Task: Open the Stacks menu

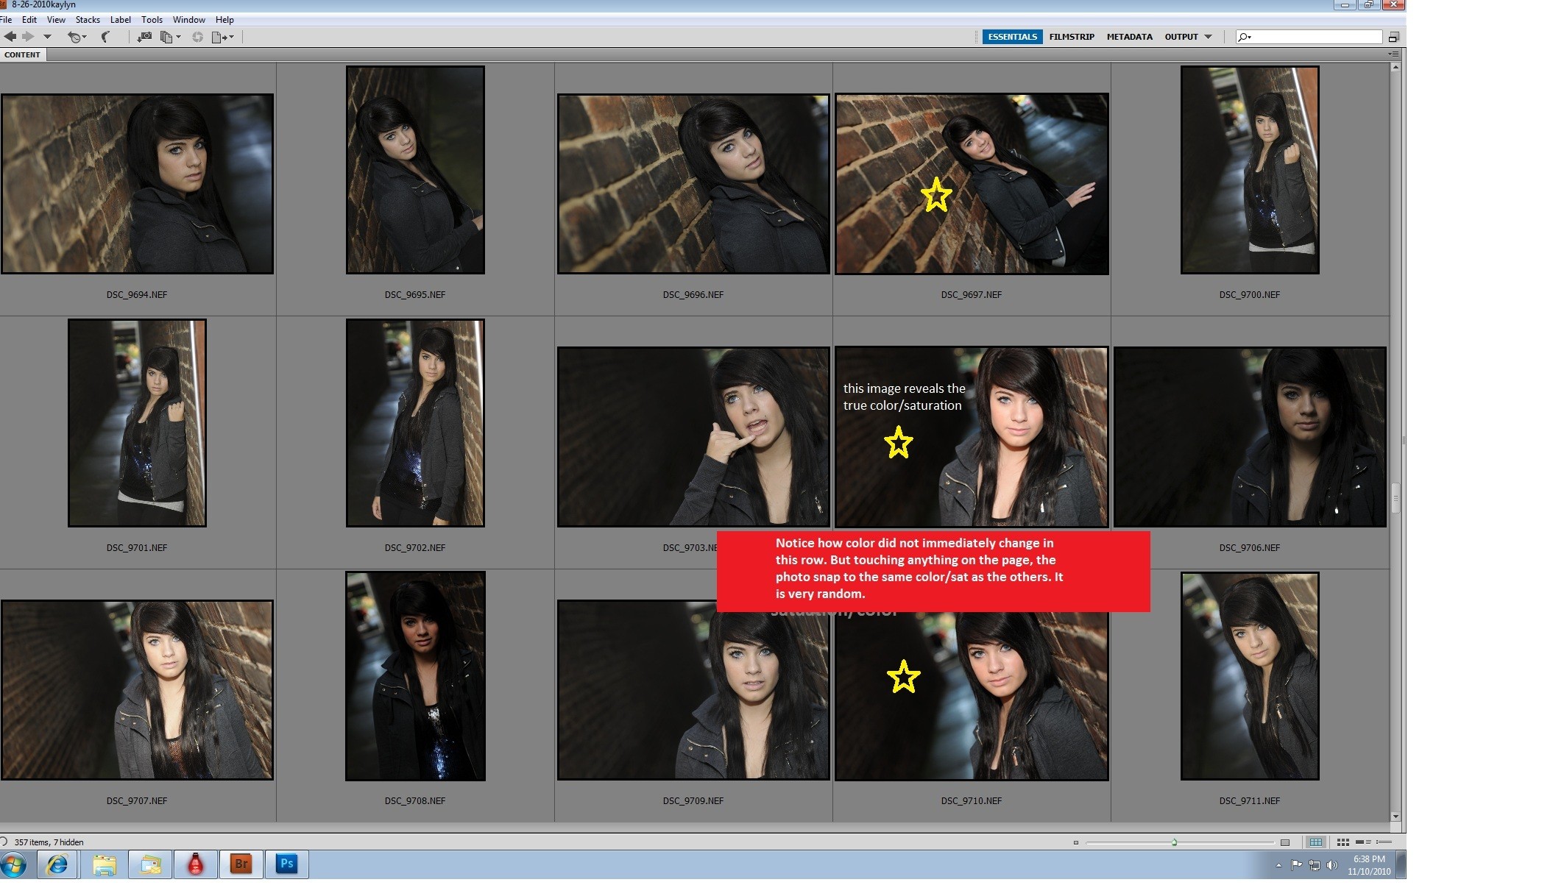Action: (88, 20)
